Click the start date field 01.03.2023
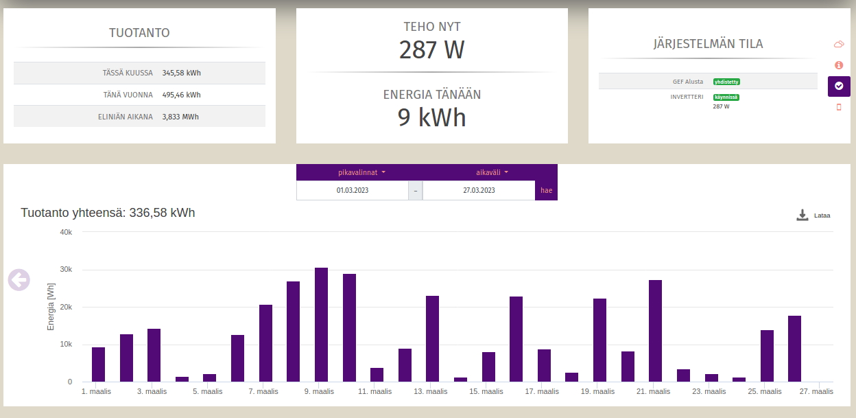 (352, 190)
